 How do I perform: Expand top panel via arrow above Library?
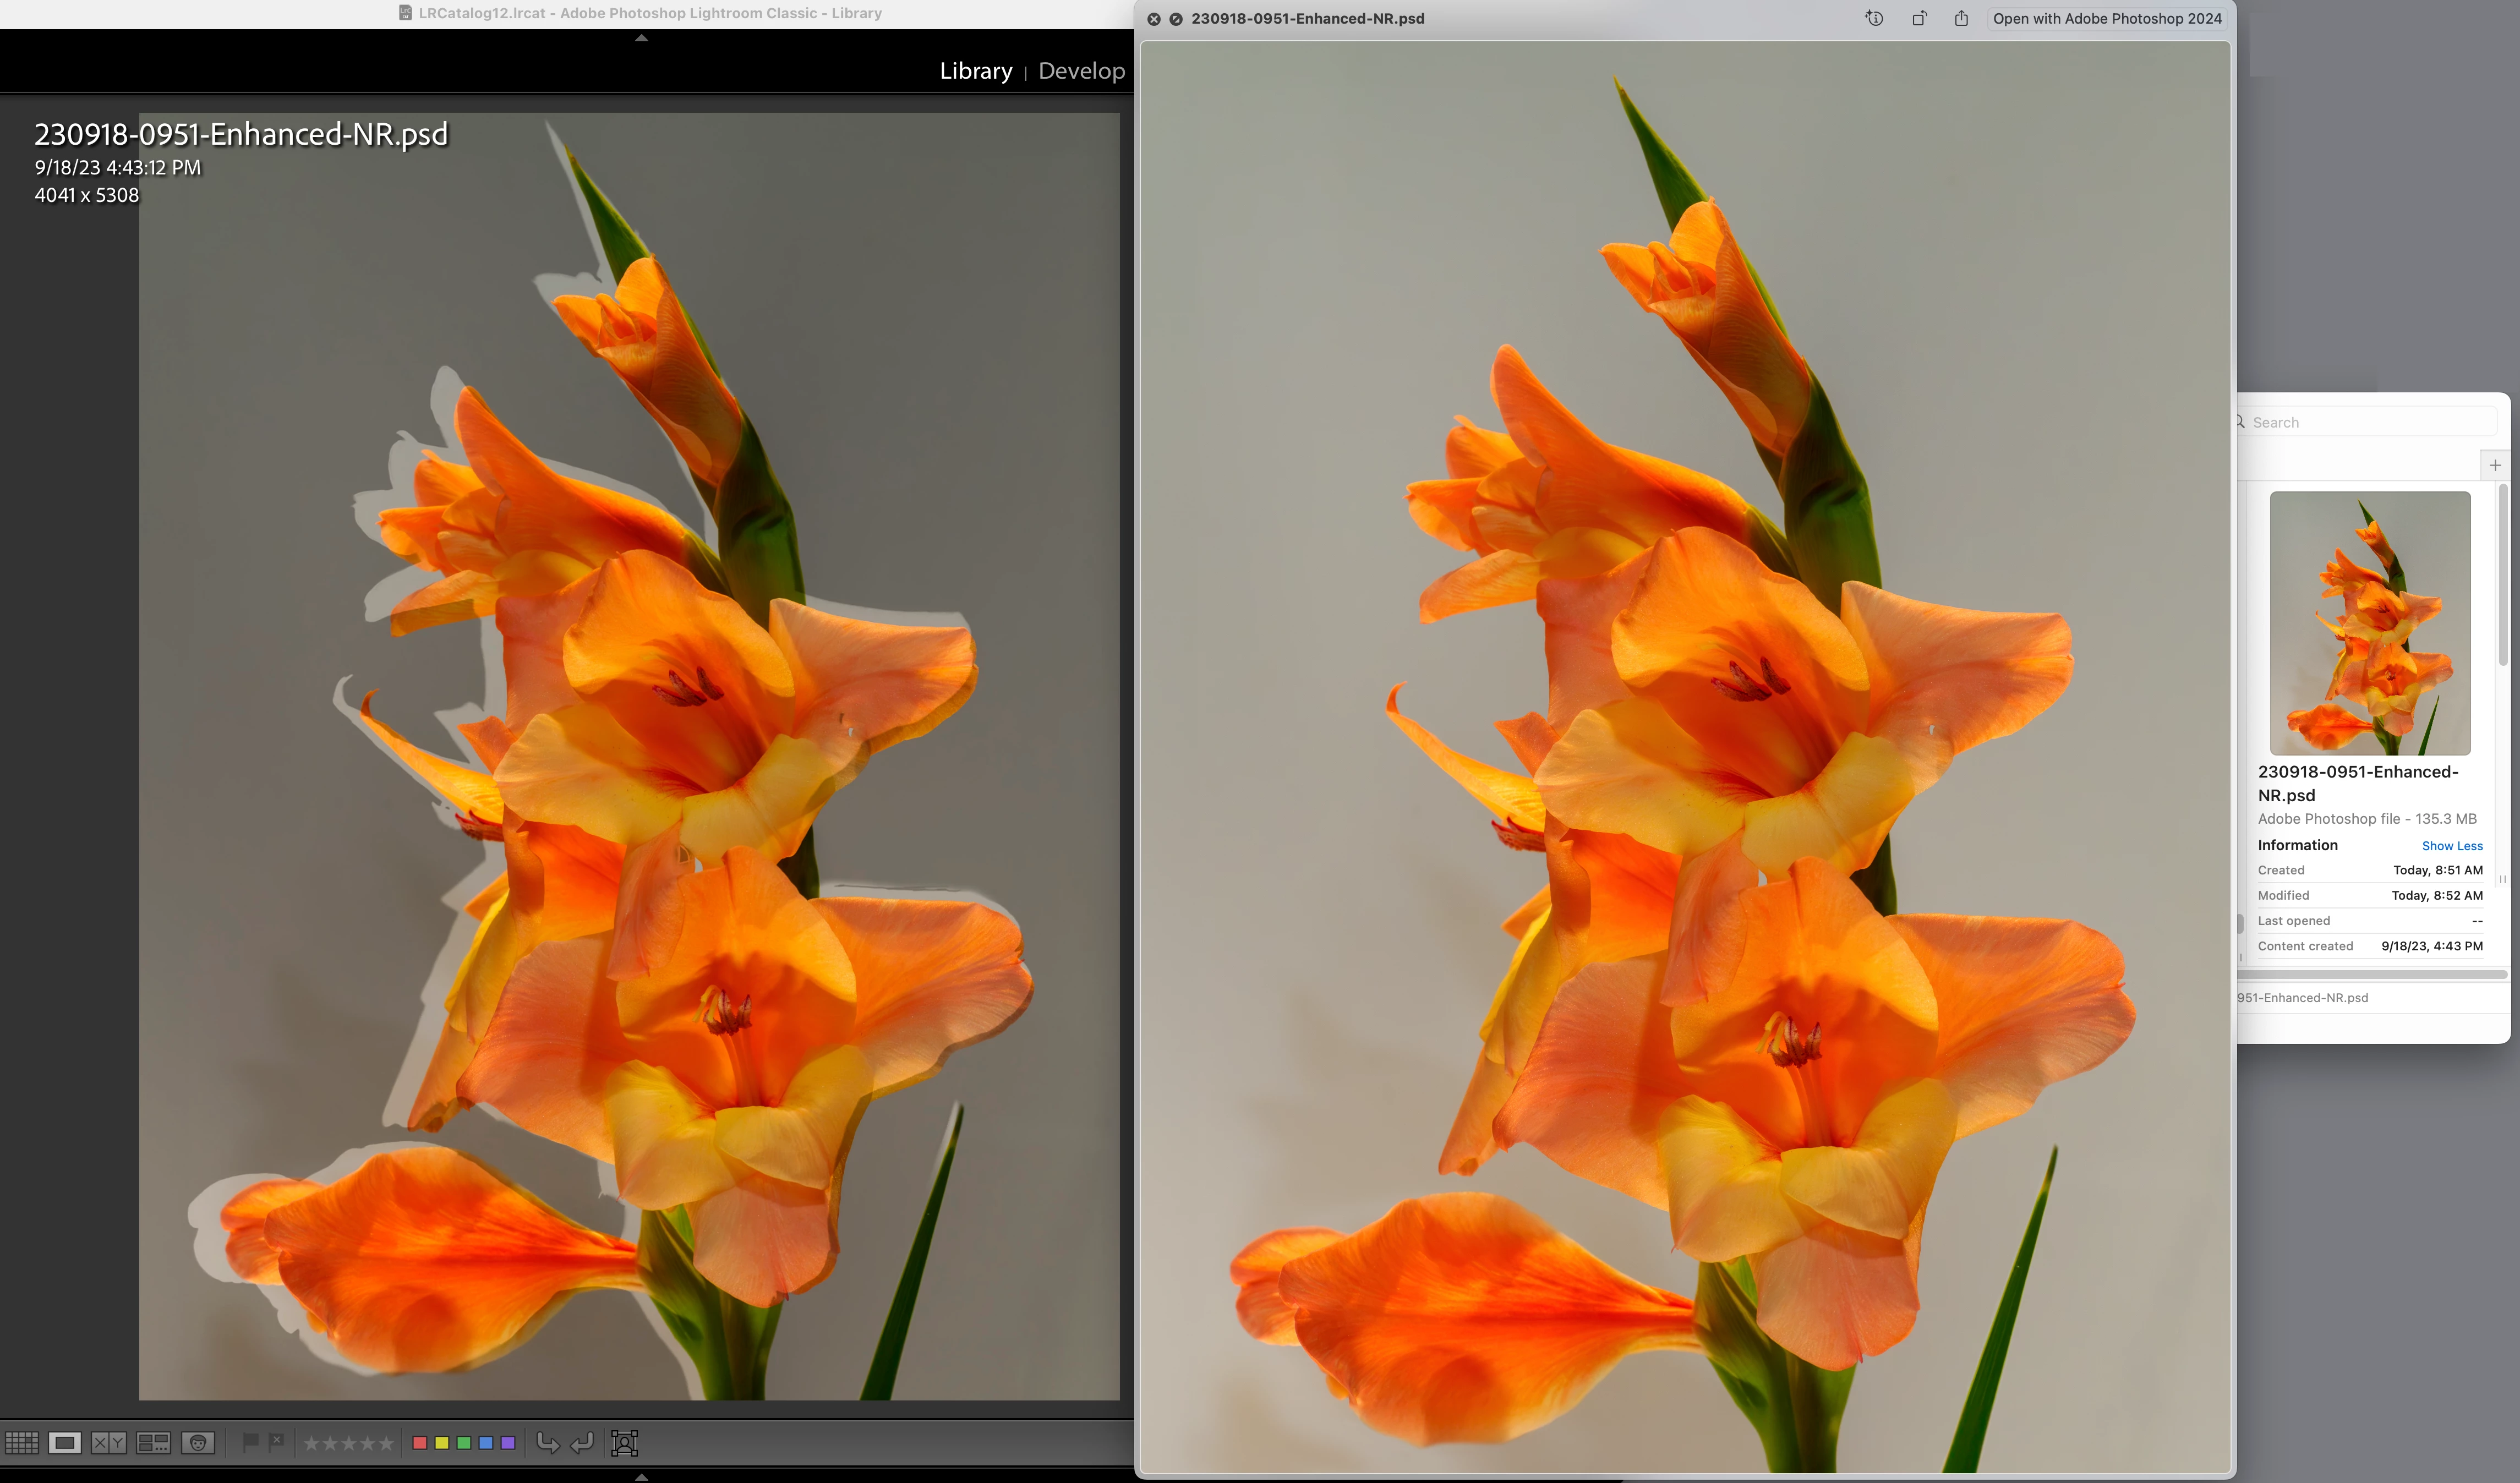(x=642, y=38)
